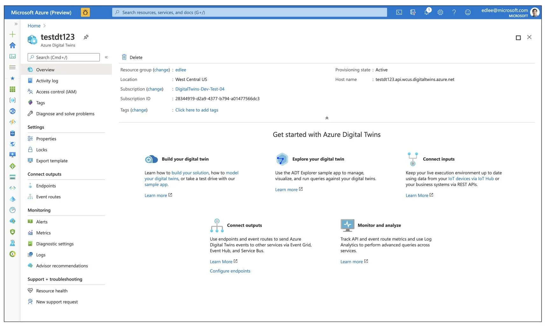The width and height of the screenshot is (547, 329).
Task: Go to portal Home icon in sidebar
Action: [12, 45]
